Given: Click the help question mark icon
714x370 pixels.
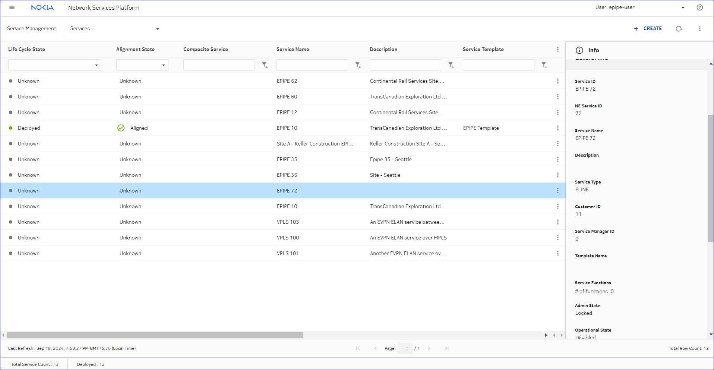Looking at the screenshot, I should [x=699, y=7].
